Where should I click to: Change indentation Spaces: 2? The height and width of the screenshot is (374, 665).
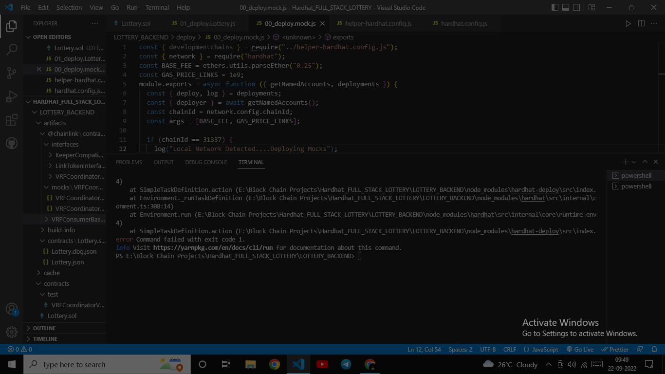coord(460,349)
